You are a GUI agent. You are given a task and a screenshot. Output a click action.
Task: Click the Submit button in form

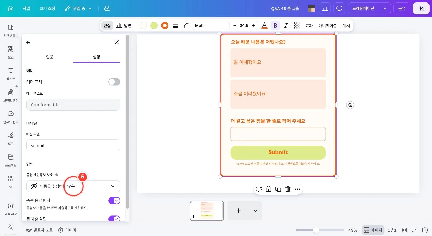pyautogui.click(x=278, y=152)
